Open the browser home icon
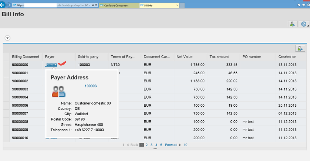The image size is (310, 161). pos(299,6)
